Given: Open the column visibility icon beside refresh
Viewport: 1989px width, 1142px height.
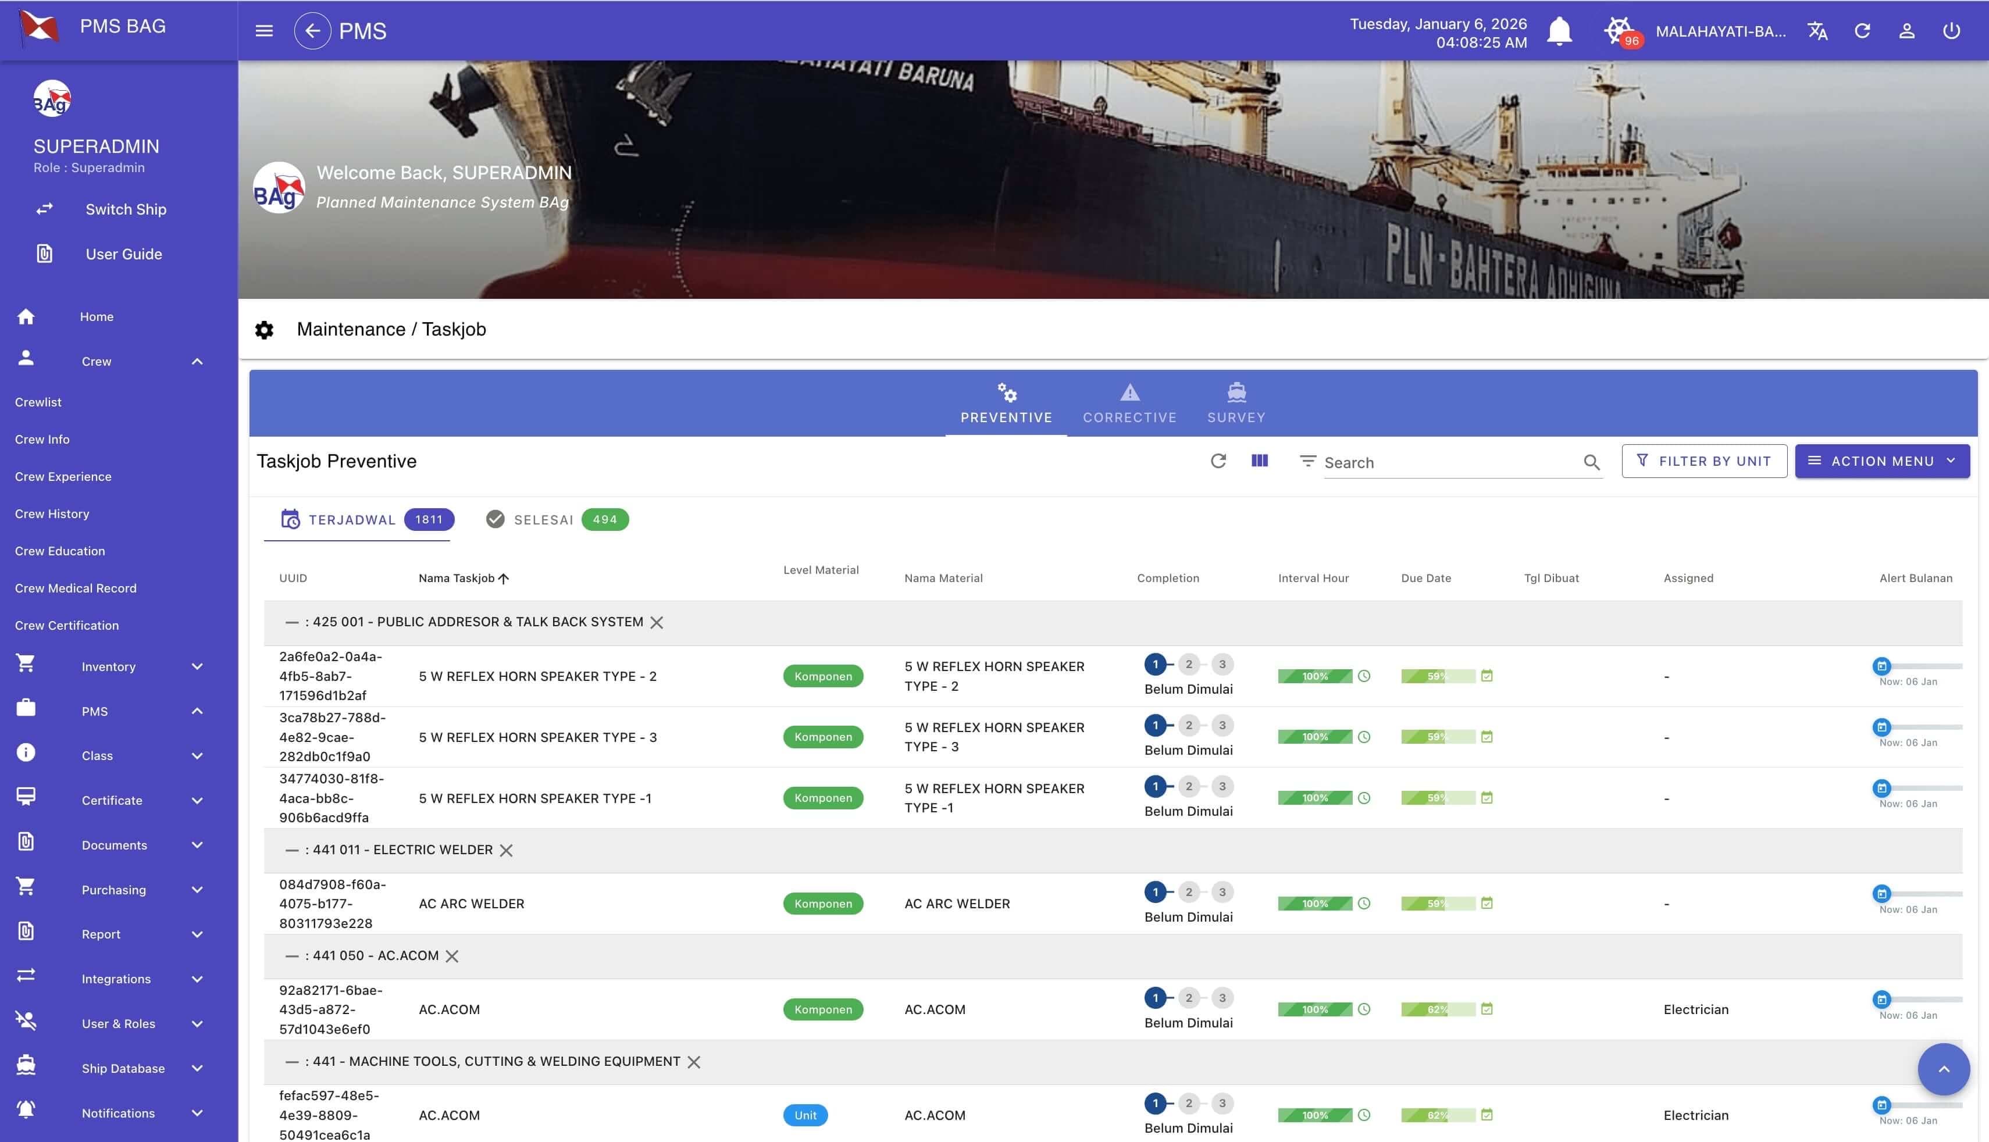Looking at the screenshot, I should pyautogui.click(x=1260, y=461).
